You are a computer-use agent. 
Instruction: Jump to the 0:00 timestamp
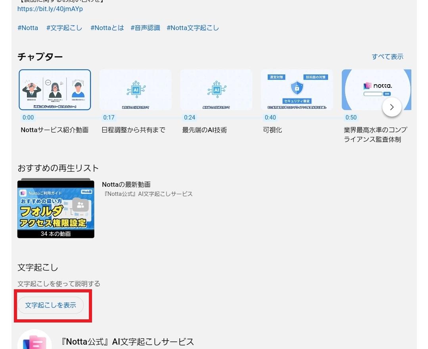click(x=28, y=118)
